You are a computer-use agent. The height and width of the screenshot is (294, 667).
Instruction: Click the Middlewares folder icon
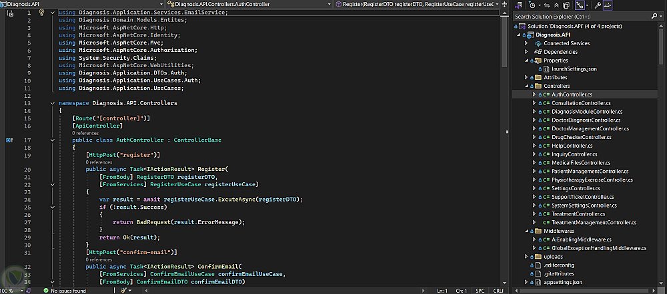(x=538, y=231)
